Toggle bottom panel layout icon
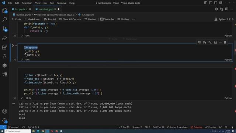 (211, 3)
